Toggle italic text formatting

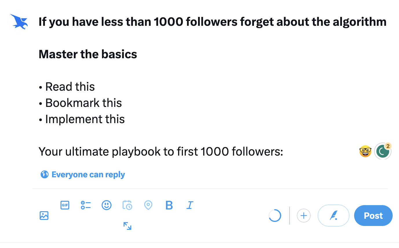click(x=190, y=205)
